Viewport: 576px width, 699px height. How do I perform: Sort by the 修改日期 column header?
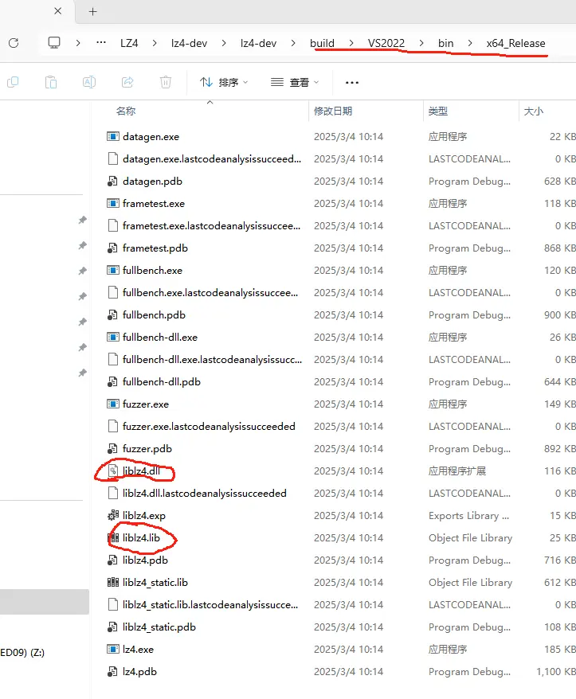tap(333, 111)
